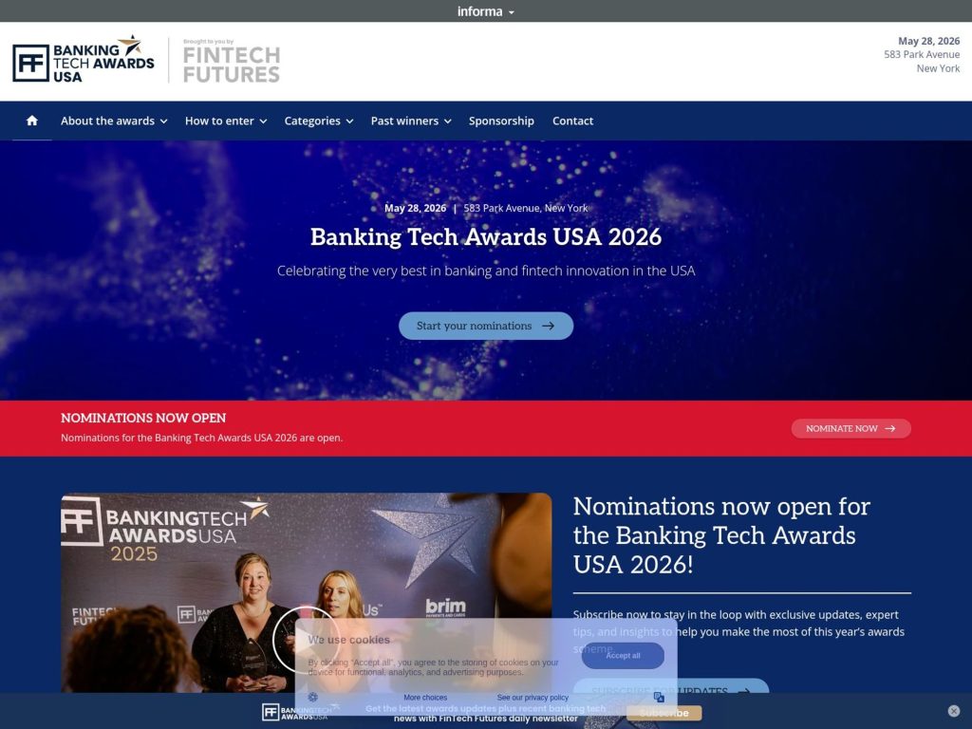Open the Sponsorship menu item
This screenshot has height=729, width=972.
pyautogui.click(x=501, y=121)
